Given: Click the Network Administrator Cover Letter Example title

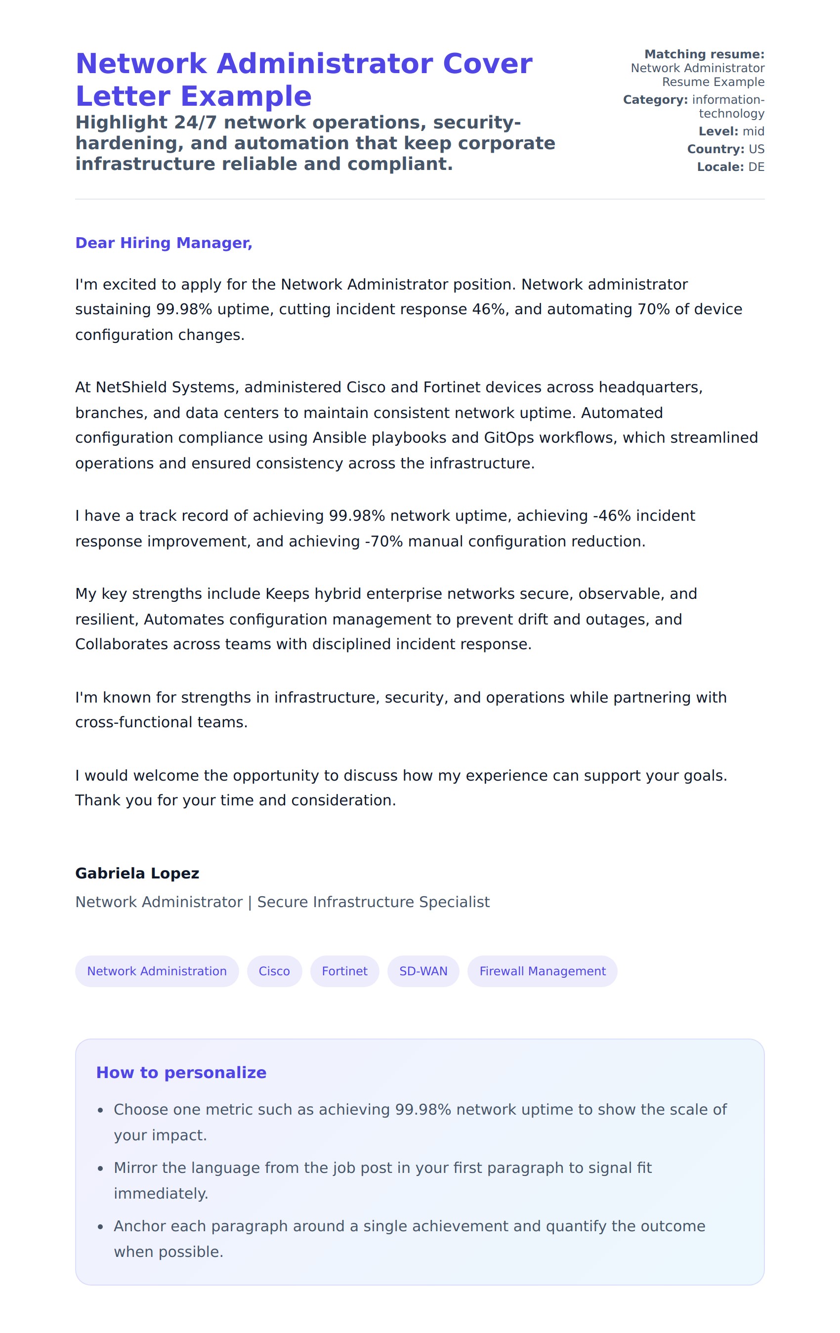Looking at the screenshot, I should pos(303,80).
